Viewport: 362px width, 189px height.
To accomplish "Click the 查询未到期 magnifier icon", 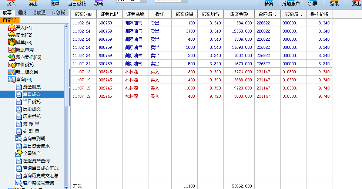I will click(x=19, y=139).
